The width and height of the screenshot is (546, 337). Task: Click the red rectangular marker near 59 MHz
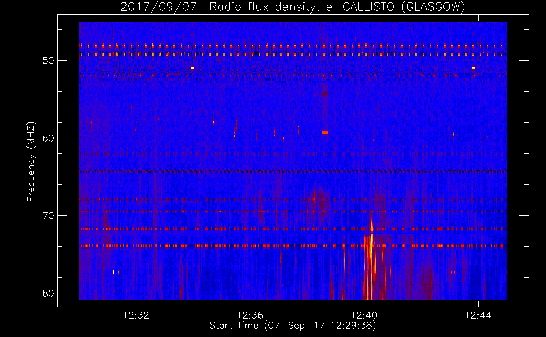coord(325,132)
